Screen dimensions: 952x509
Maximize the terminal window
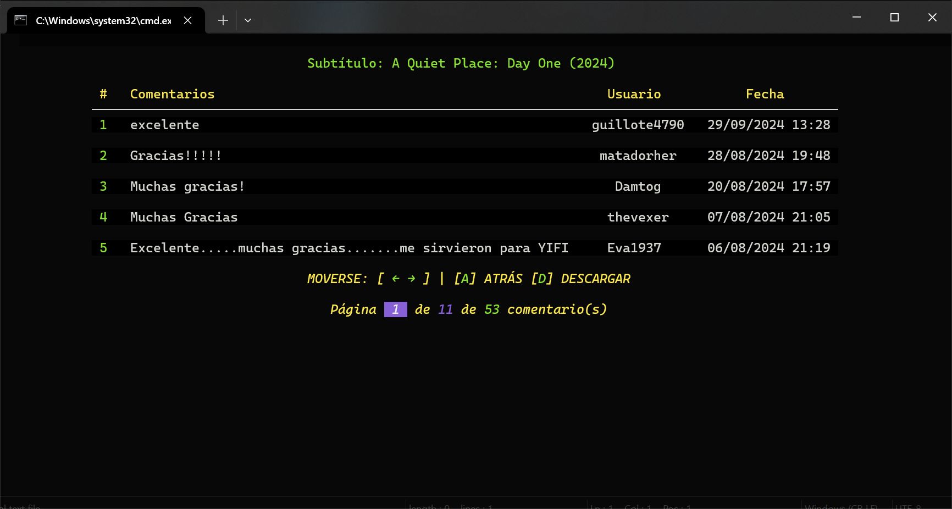click(x=894, y=17)
